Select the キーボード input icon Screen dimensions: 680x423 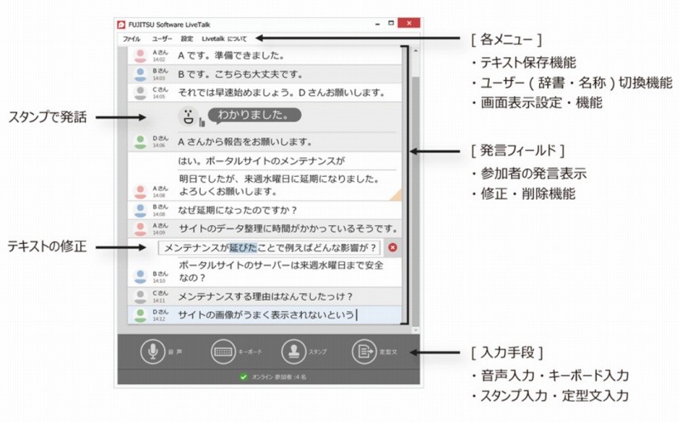tap(223, 351)
